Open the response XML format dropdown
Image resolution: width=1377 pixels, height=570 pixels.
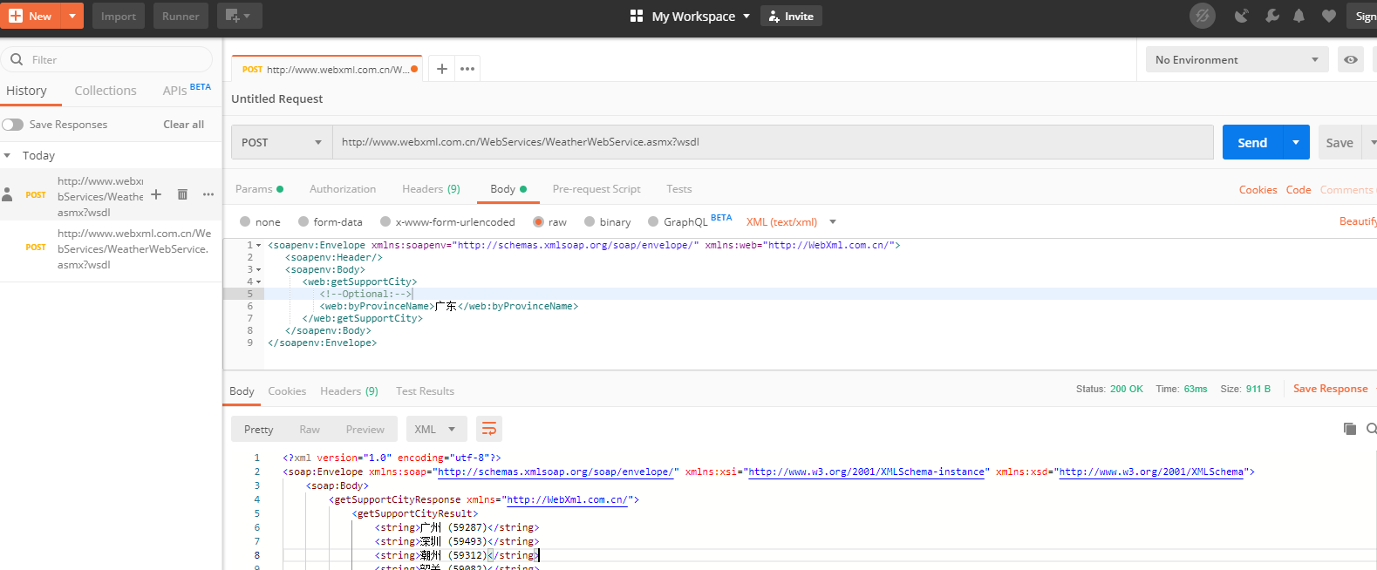click(436, 430)
